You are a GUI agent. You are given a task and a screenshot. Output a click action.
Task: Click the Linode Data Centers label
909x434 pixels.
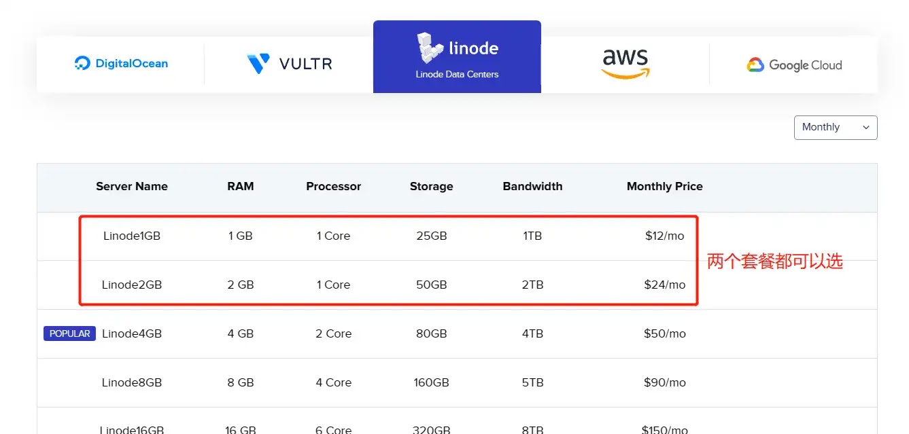point(457,74)
